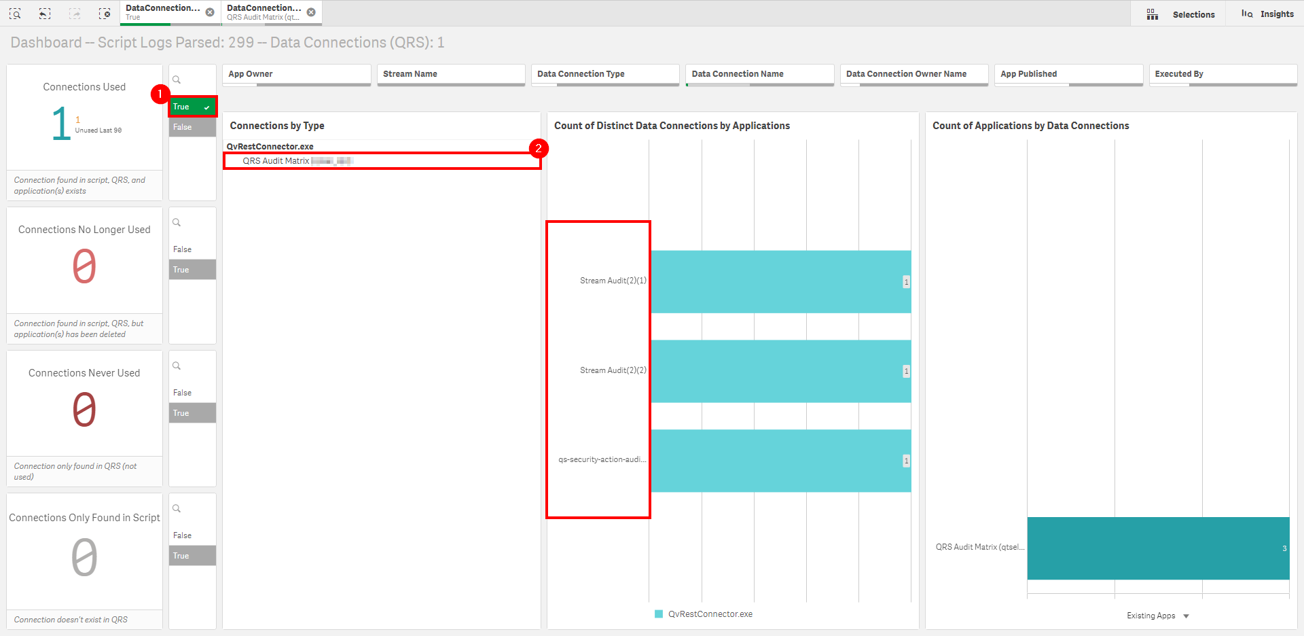
Task: Remove the QRS Audit Matrix selection chip
Action: click(311, 12)
